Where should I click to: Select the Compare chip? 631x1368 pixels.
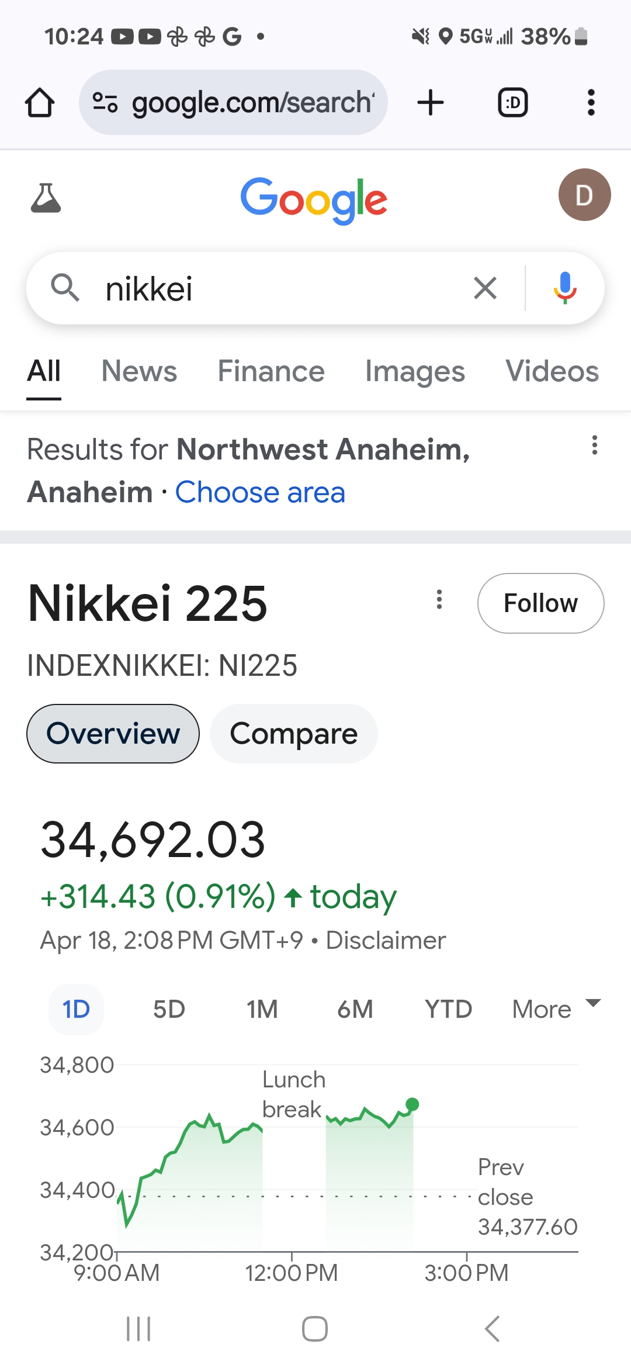[293, 734]
